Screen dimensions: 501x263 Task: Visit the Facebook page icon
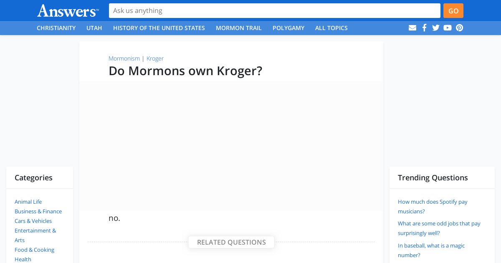point(424,28)
